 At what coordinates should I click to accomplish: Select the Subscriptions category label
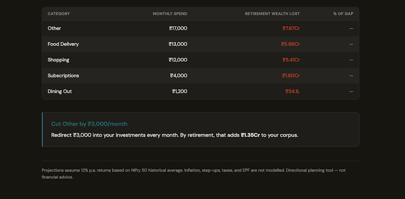pyautogui.click(x=63, y=76)
